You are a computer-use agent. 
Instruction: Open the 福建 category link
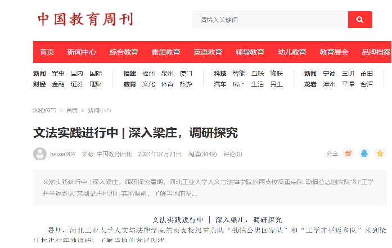pyautogui.click(x=130, y=74)
